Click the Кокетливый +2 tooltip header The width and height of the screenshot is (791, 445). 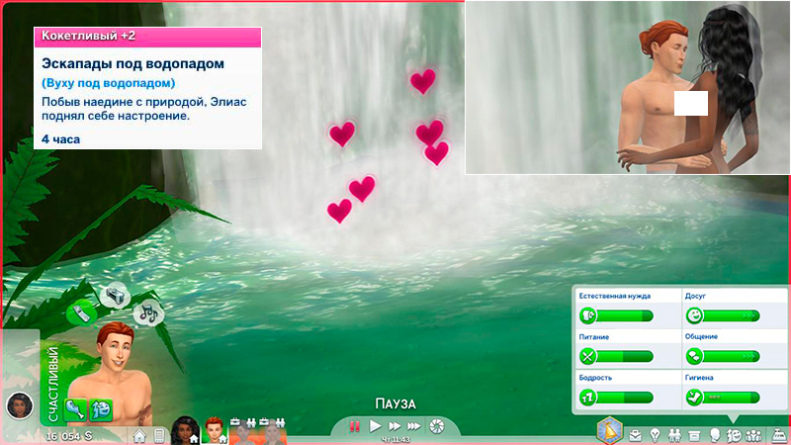coord(147,37)
